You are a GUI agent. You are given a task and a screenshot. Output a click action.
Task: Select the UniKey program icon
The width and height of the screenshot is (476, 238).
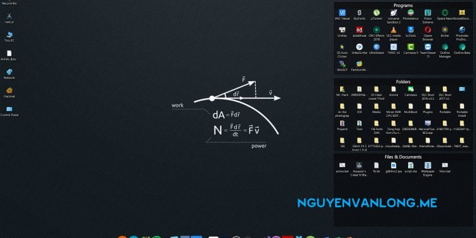pyautogui.click(x=342, y=32)
